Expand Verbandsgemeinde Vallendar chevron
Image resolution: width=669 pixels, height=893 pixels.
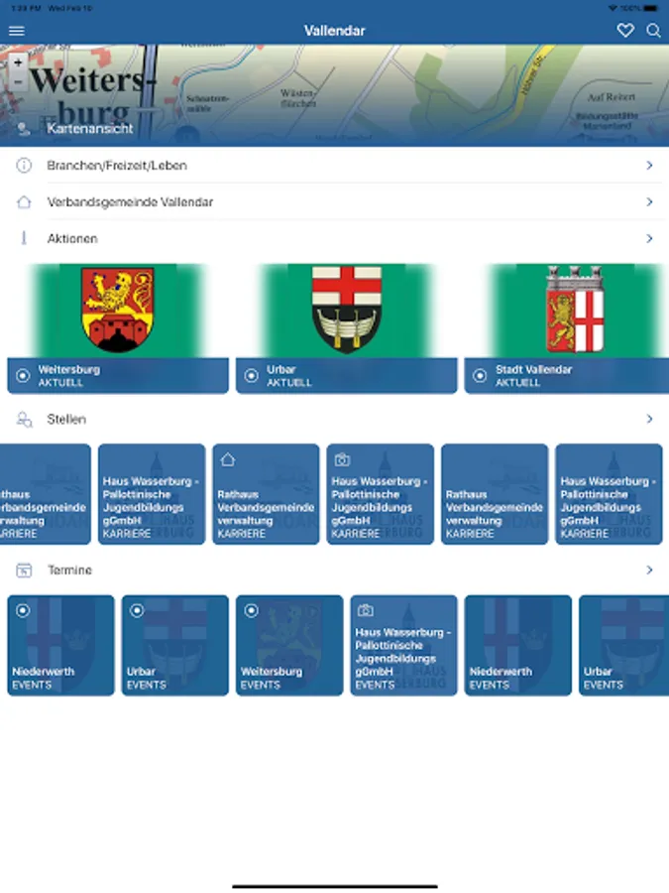649,202
